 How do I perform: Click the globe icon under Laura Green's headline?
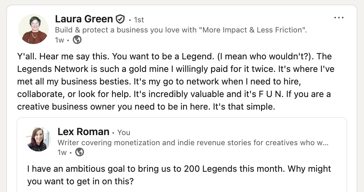point(77,40)
